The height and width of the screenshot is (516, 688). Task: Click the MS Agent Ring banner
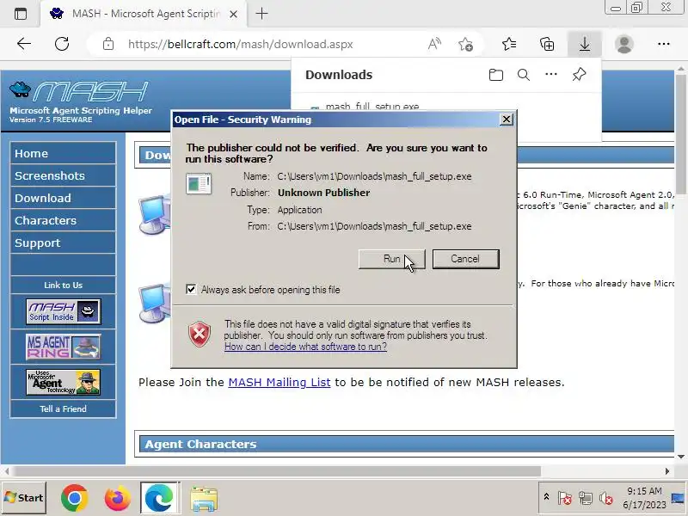click(63, 347)
